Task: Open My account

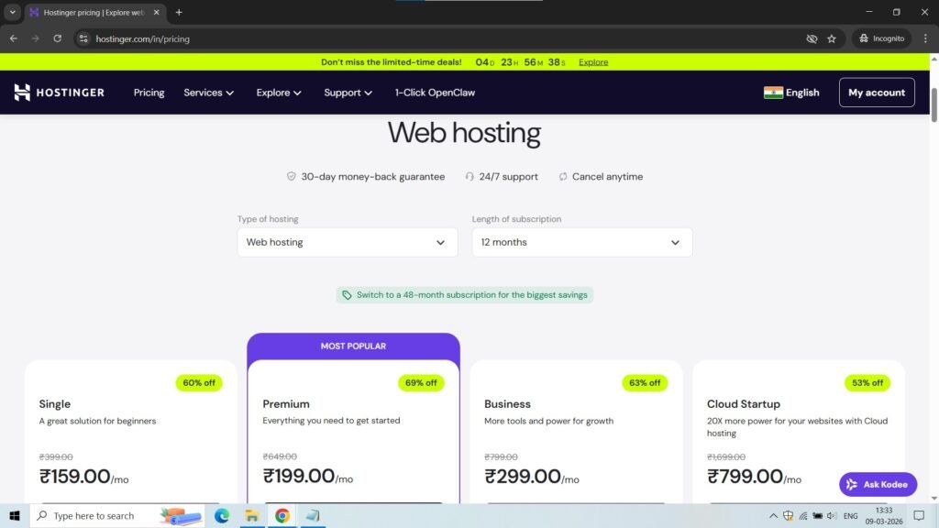Action: (876, 93)
